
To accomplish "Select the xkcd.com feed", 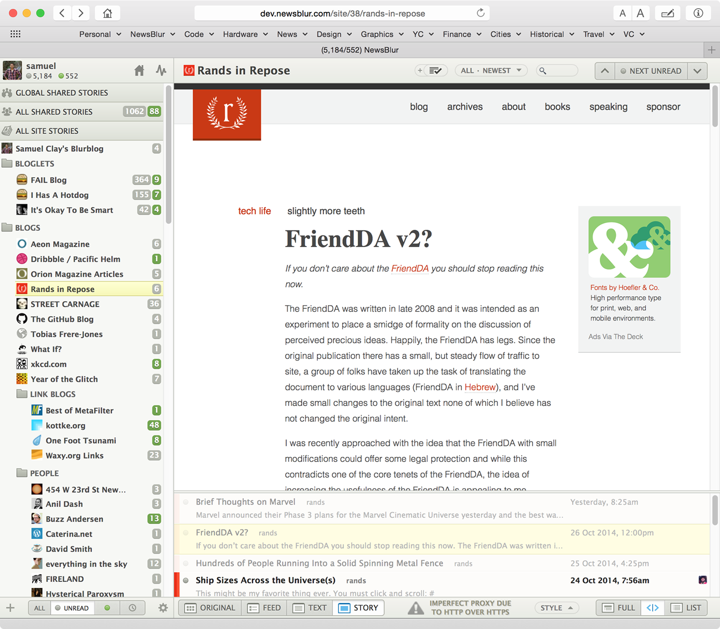I will pos(89,364).
